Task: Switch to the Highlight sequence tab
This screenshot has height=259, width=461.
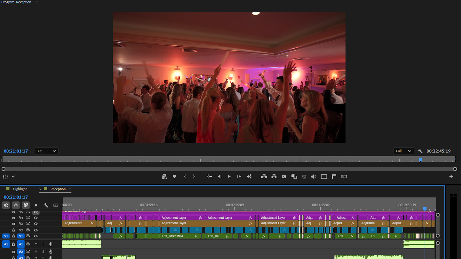Action: (20, 189)
